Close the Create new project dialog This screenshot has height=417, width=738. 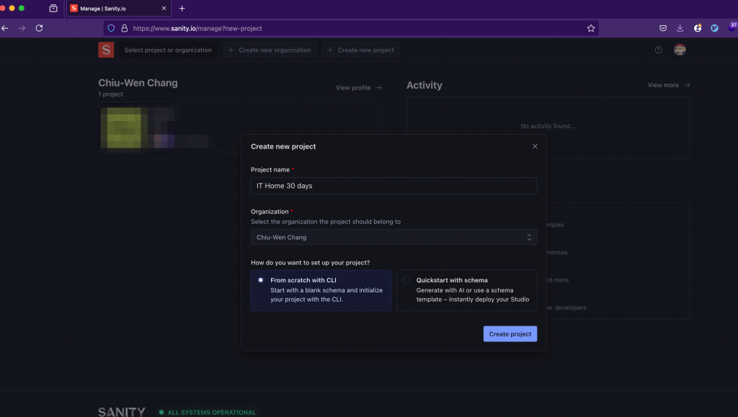click(535, 146)
